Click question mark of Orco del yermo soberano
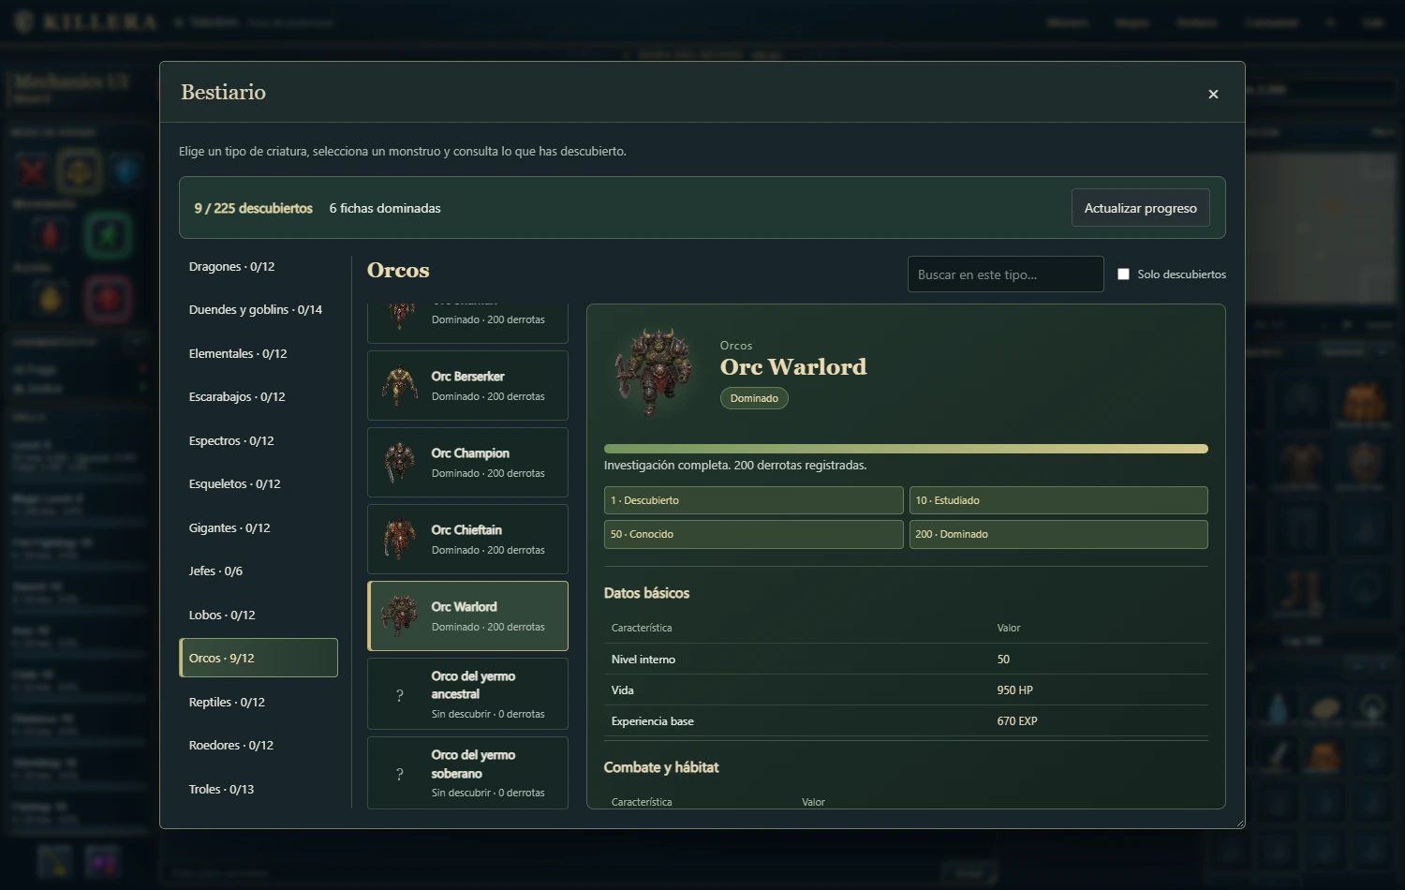1405x890 pixels. (x=400, y=774)
